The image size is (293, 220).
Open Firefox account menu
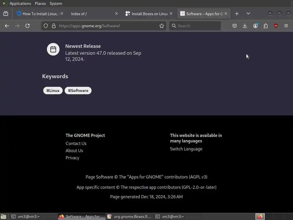[255, 26]
